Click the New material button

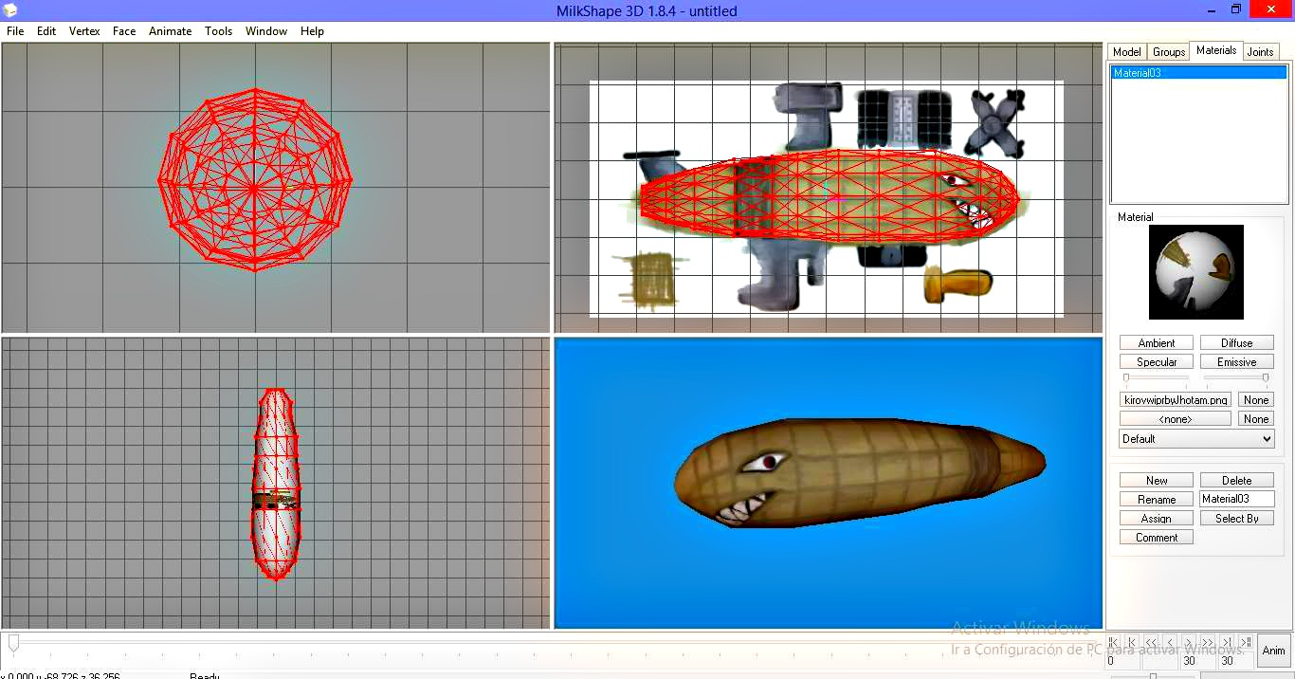click(x=1157, y=481)
